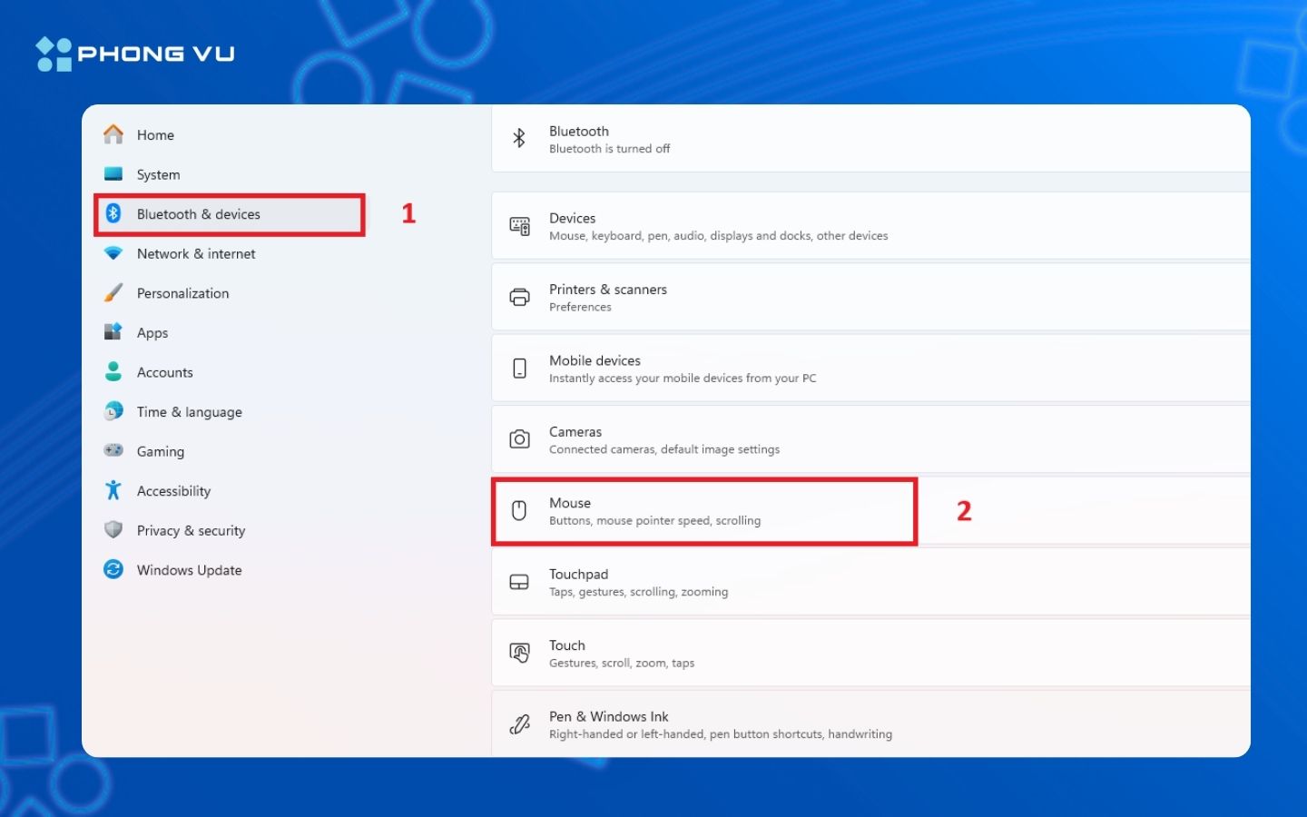Click the mouse icon on the Mouse row
The image size is (1307, 817).
[519, 509]
